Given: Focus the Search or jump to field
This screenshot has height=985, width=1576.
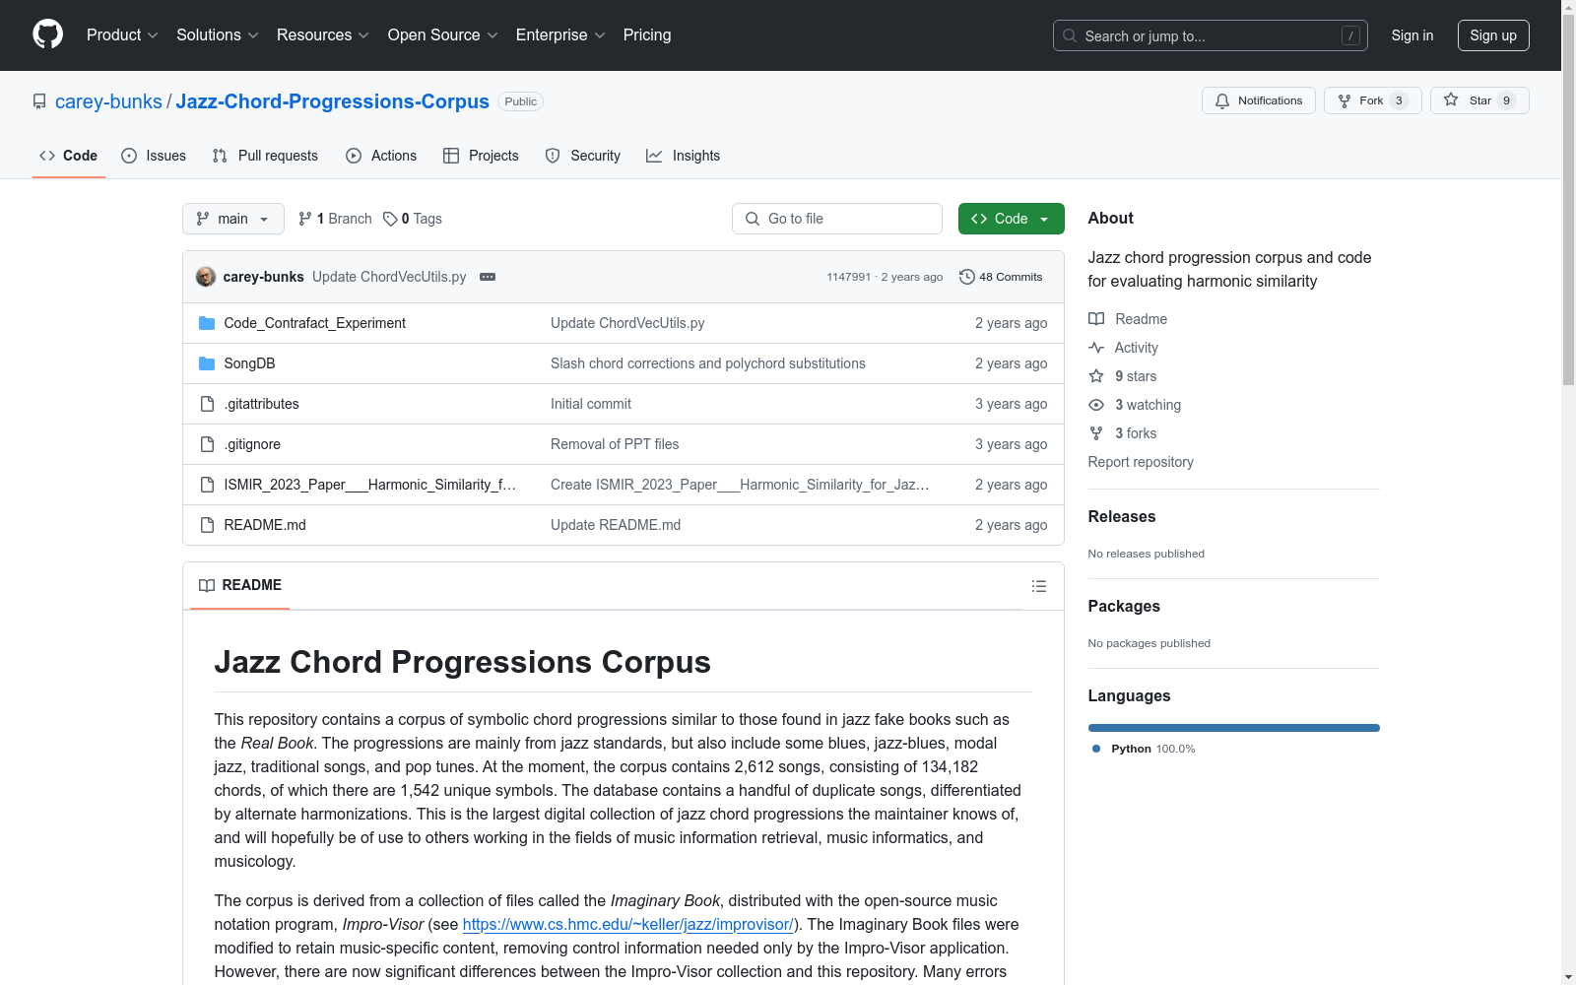Looking at the screenshot, I should coord(1210,35).
